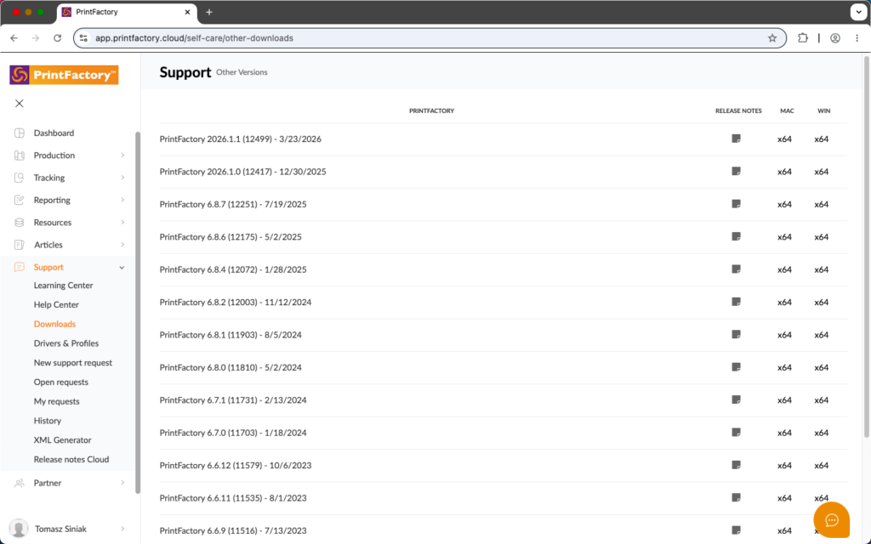Open release notes for PrintFactory 6.8.0
Viewport: 871px width, 544px height.
pyautogui.click(x=736, y=367)
